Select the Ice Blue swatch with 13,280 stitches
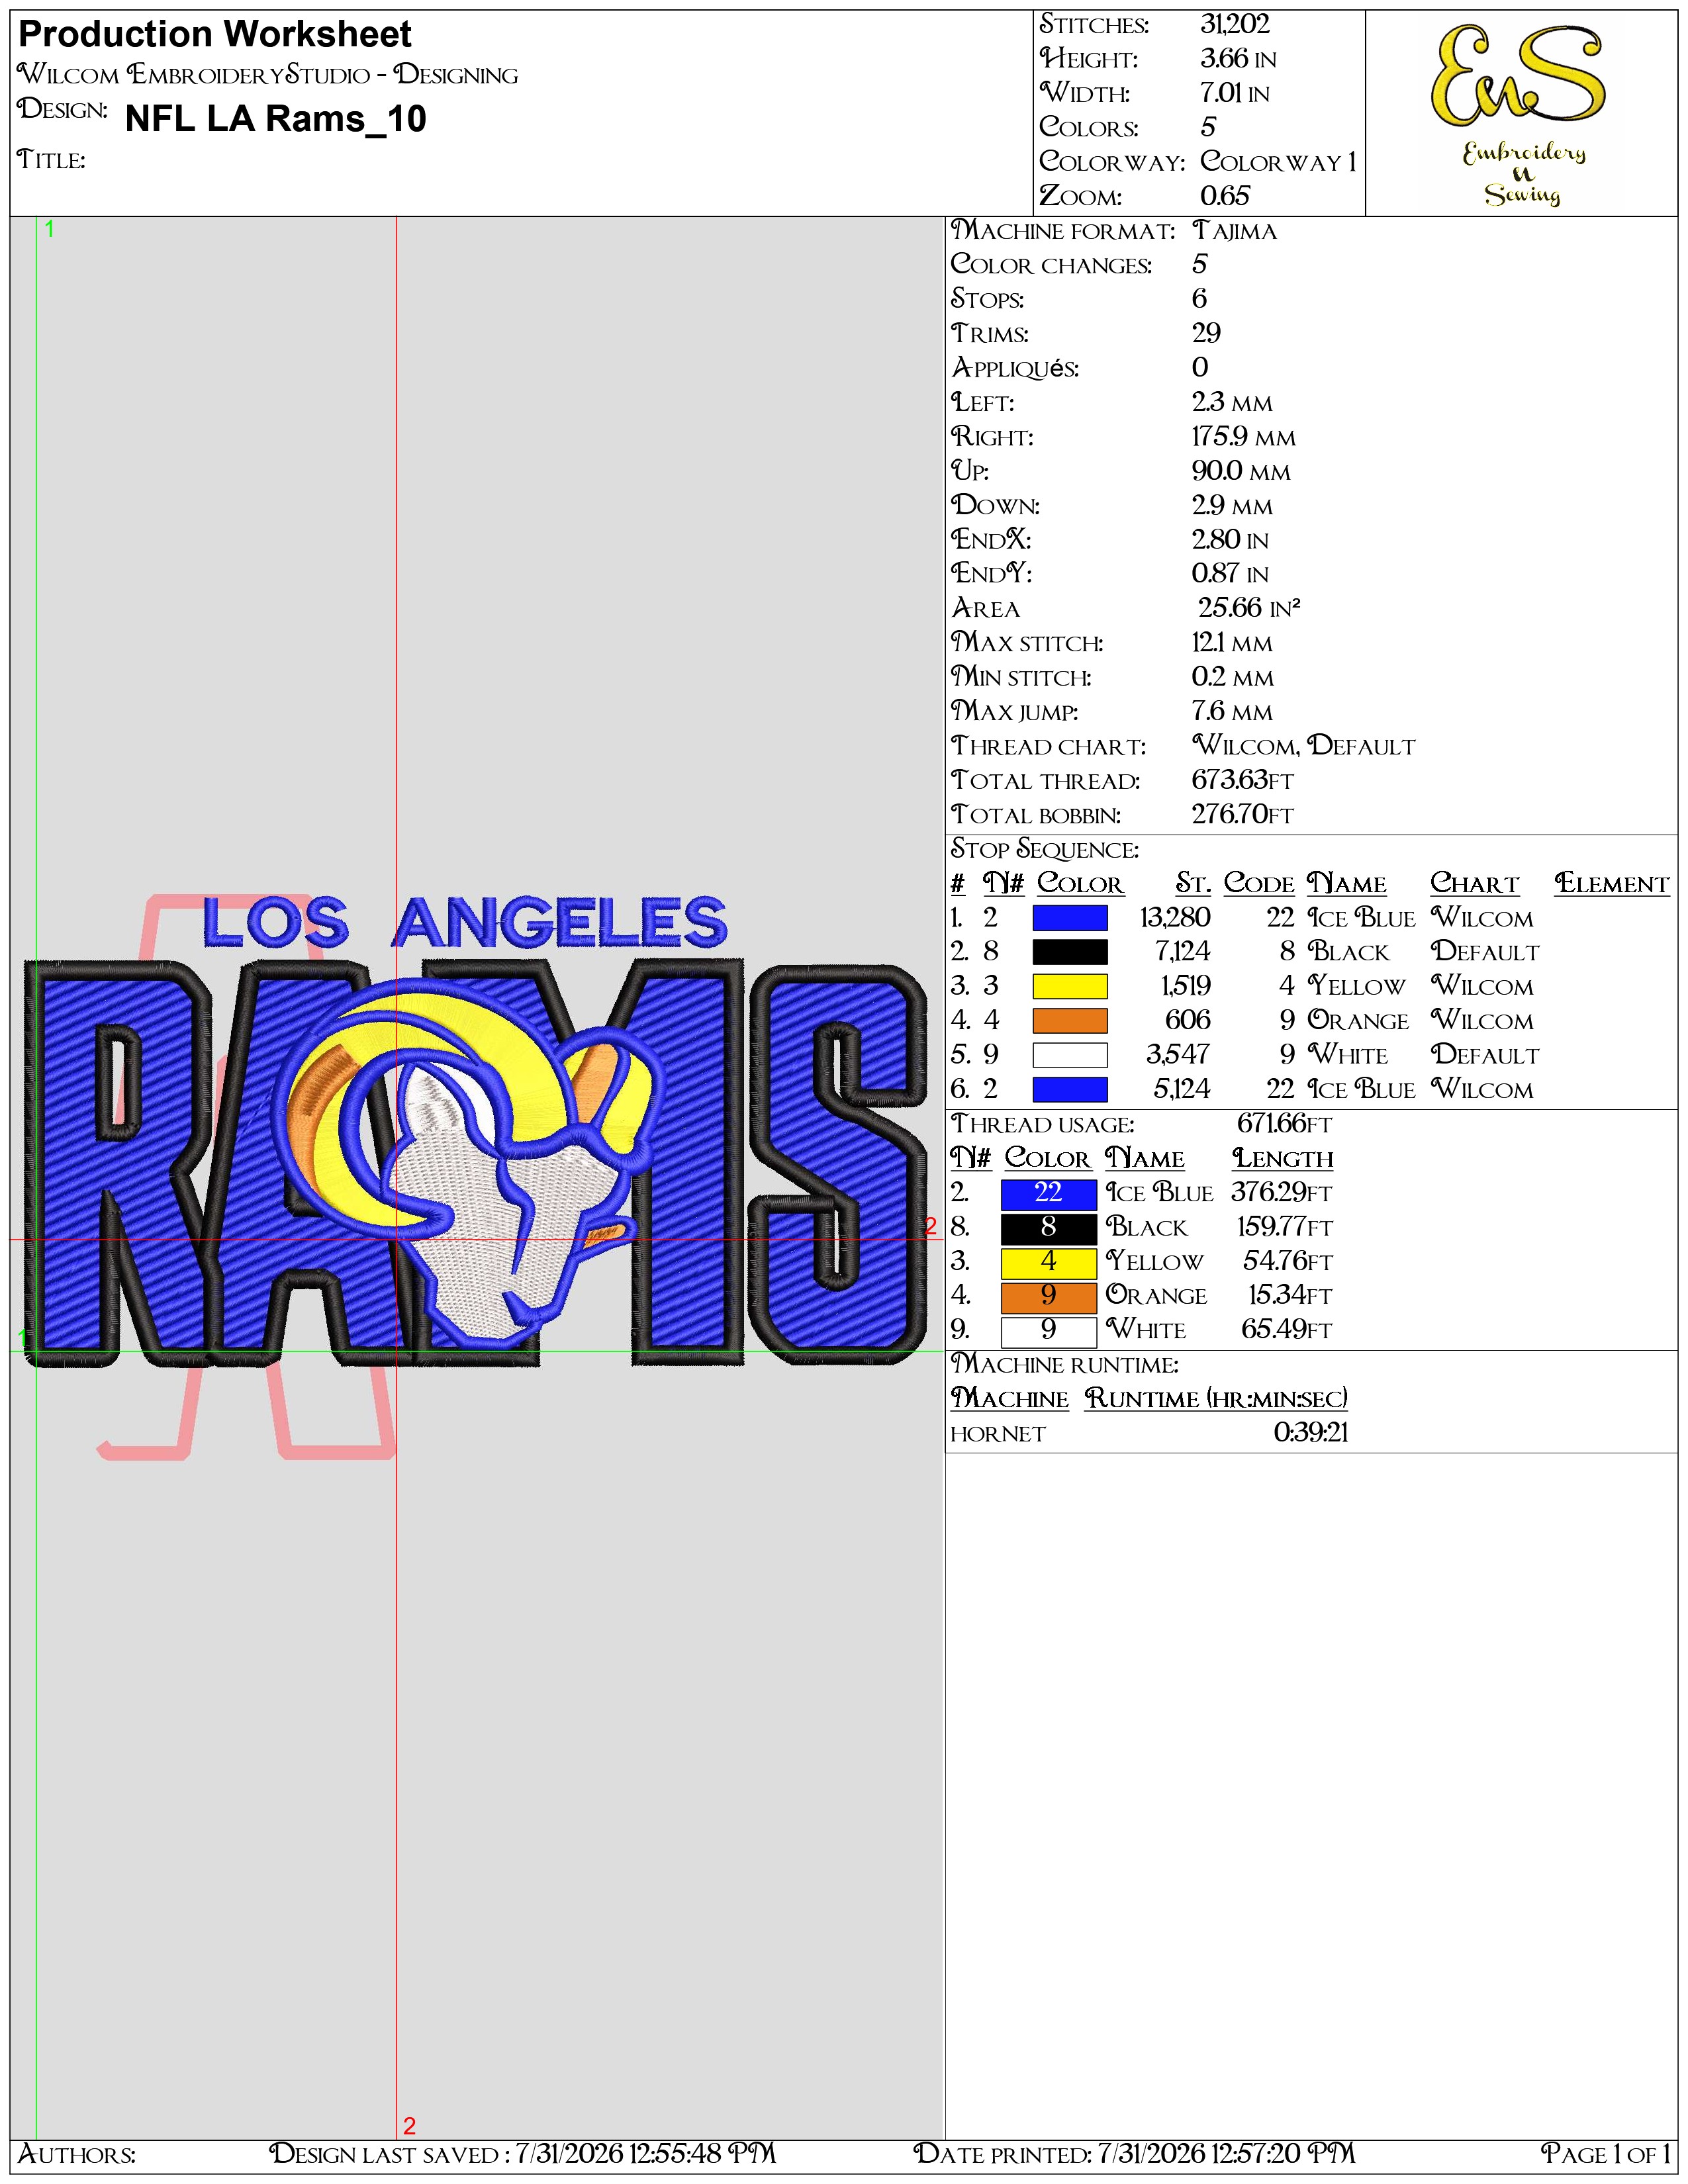This screenshot has width=1688, height=2184. pyautogui.click(x=1069, y=917)
